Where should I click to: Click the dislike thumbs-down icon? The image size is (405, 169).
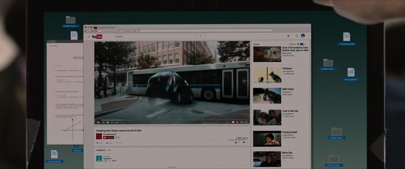(244, 142)
